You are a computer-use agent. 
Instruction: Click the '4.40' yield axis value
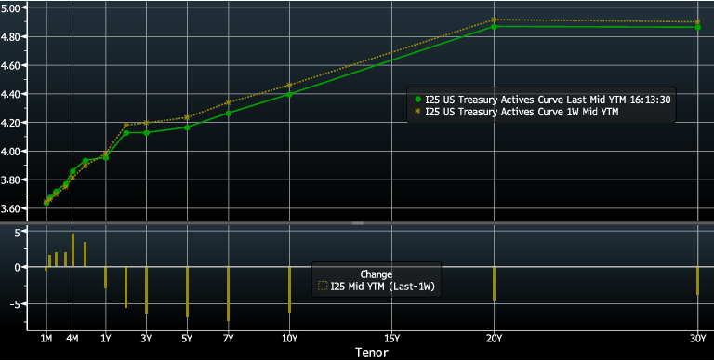[9, 94]
